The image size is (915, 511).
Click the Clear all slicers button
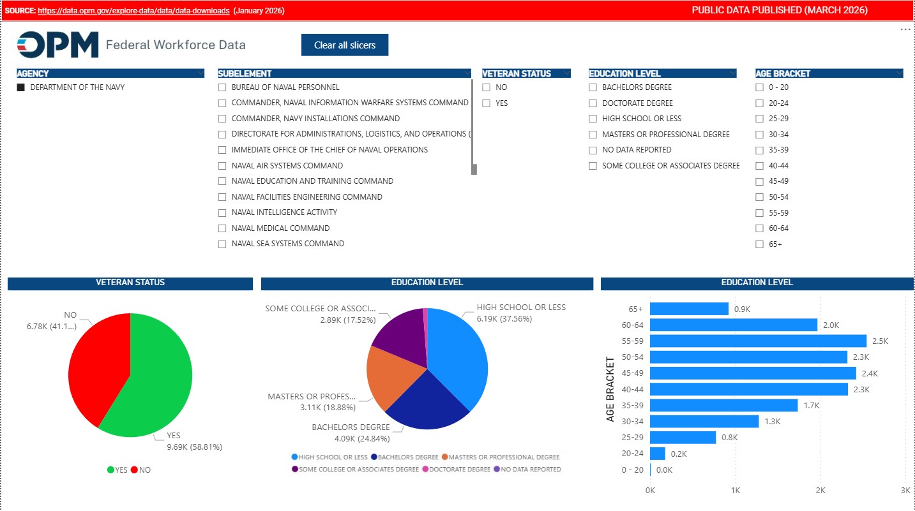tap(344, 45)
